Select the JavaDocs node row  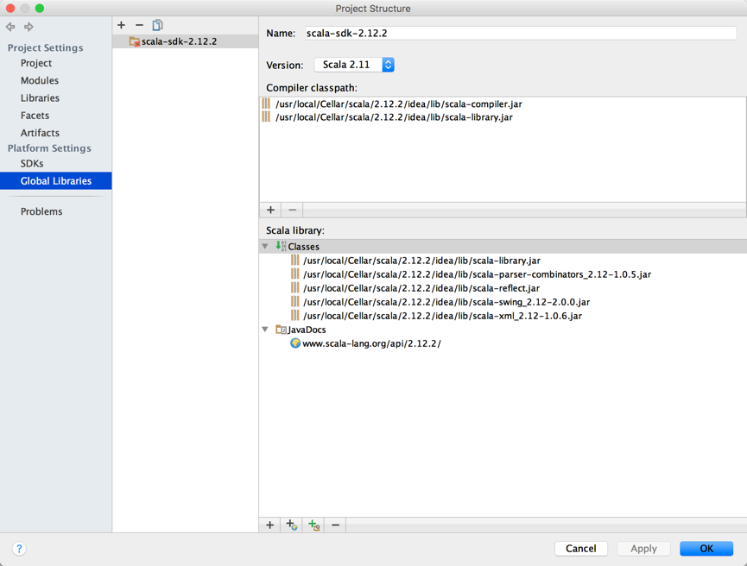(503, 330)
